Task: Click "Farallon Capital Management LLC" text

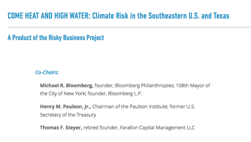Action: [x=157, y=128]
